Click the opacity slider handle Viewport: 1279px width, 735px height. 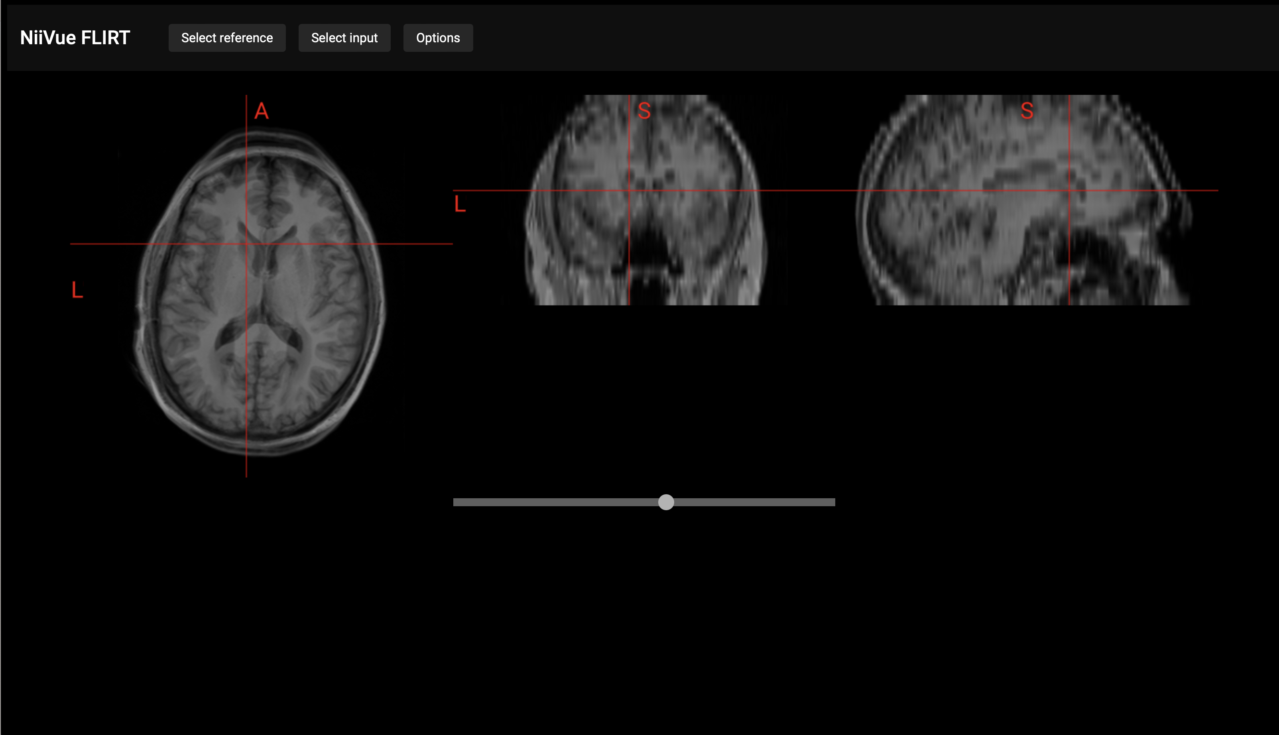click(x=666, y=502)
